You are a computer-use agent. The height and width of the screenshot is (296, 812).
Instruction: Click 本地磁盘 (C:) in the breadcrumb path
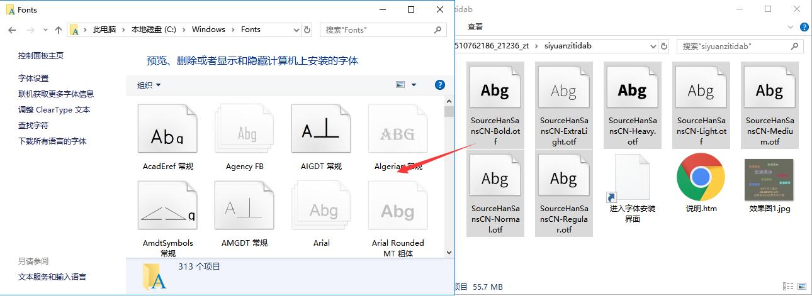(x=154, y=30)
